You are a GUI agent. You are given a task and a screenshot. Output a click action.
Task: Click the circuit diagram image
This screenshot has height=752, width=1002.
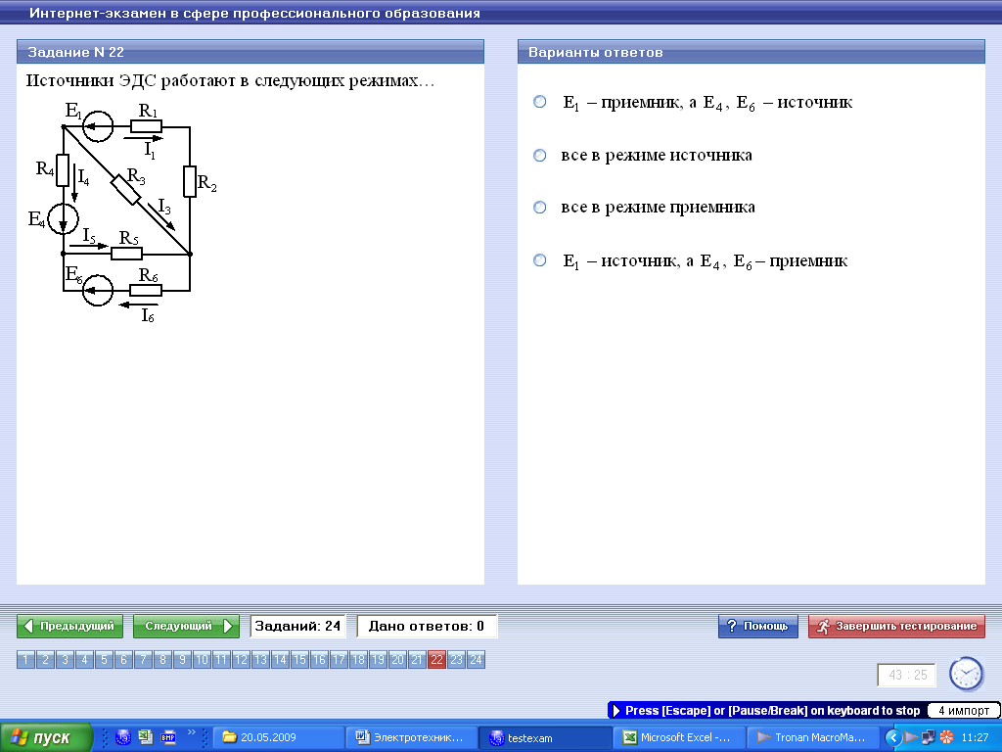click(122, 211)
